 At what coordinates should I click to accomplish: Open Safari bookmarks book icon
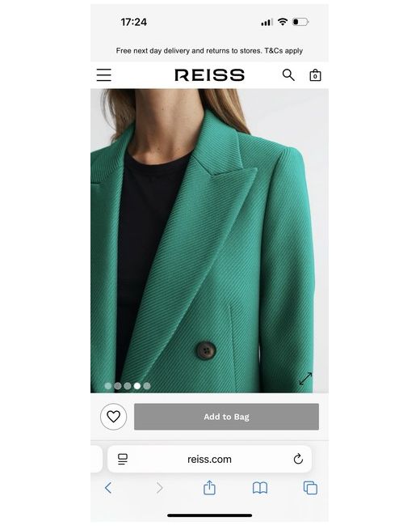(x=260, y=488)
